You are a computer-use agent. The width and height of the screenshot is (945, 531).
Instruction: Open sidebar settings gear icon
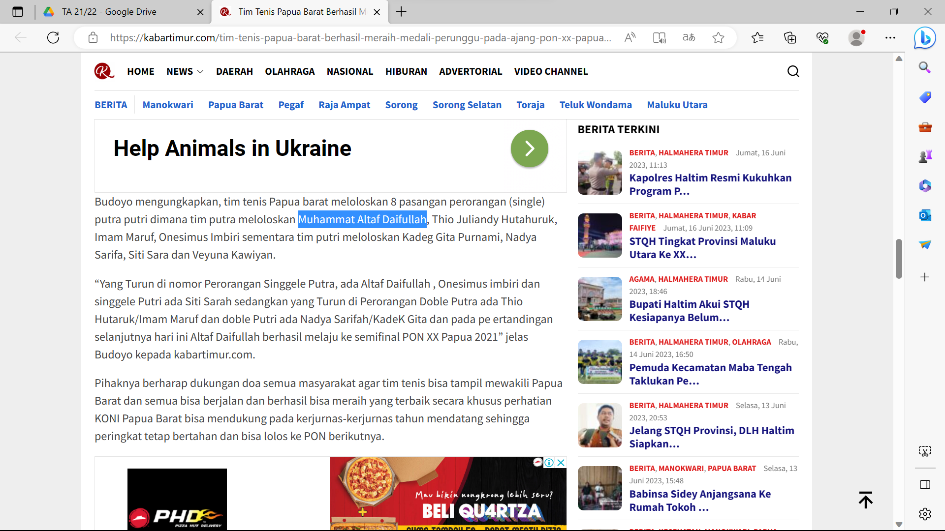[925, 514]
